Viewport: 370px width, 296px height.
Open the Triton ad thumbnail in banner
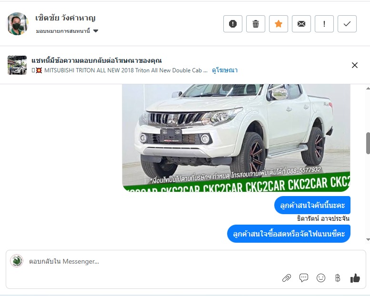click(17, 65)
